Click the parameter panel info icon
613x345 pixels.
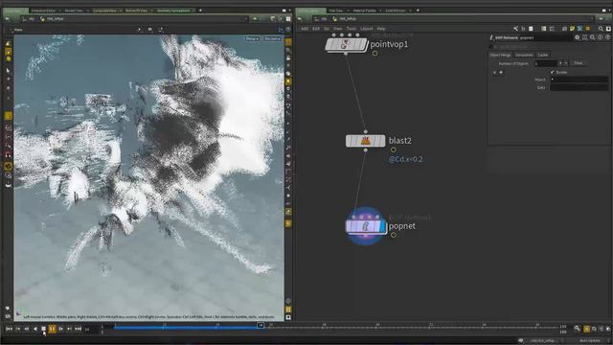[601, 37]
